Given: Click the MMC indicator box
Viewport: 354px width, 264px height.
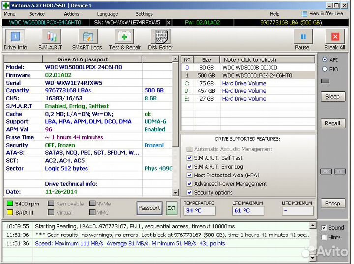Looking at the screenshot, I should [92, 212].
